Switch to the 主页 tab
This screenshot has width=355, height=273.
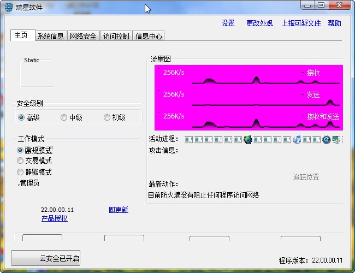click(x=22, y=35)
